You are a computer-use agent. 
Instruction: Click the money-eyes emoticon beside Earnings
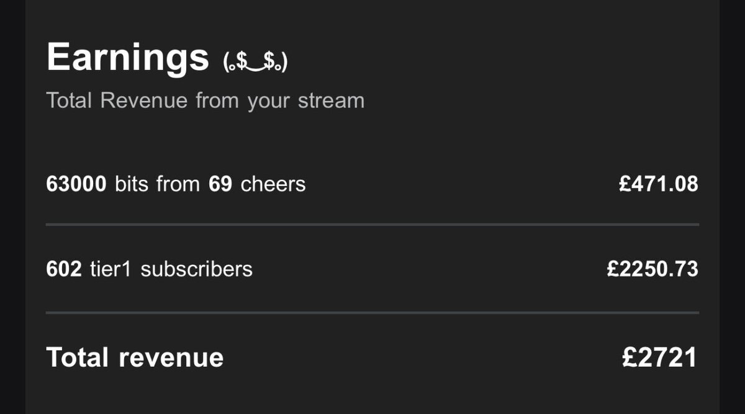(255, 62)
